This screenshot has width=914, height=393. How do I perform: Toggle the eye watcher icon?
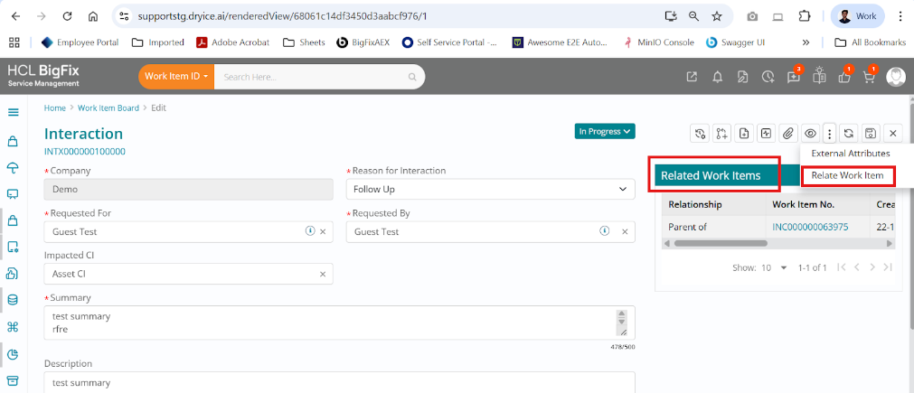(810, 134)
